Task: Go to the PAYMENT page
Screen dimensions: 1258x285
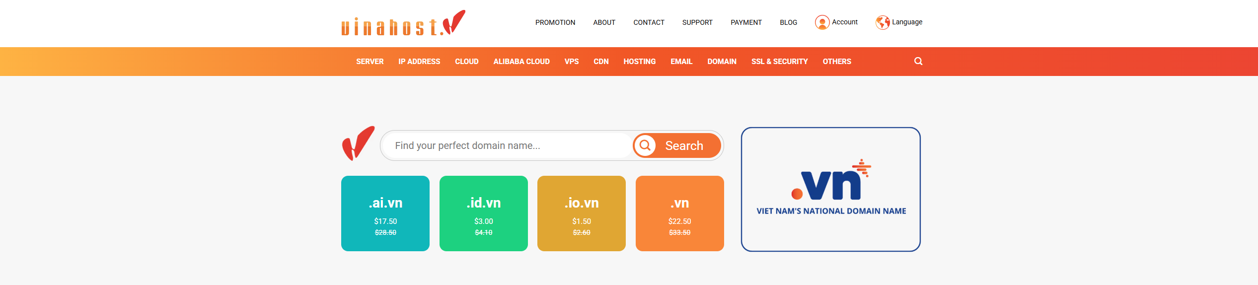Action: click(746, 22)
